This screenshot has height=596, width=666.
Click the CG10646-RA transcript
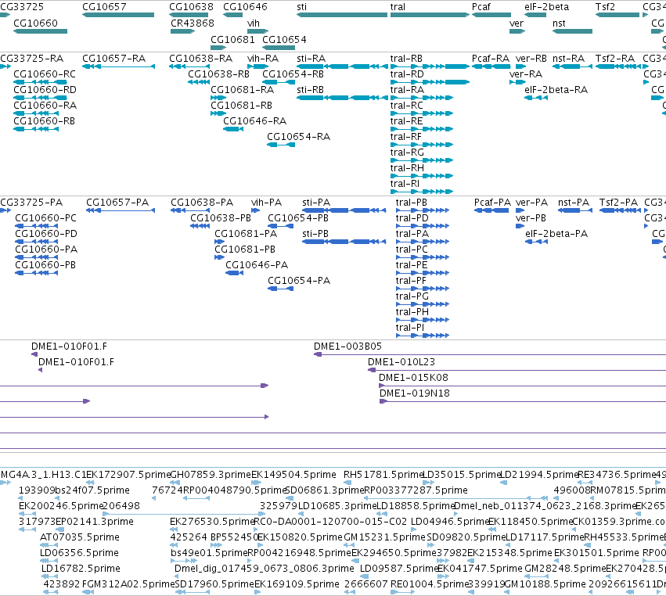click(x=233, y=128)
